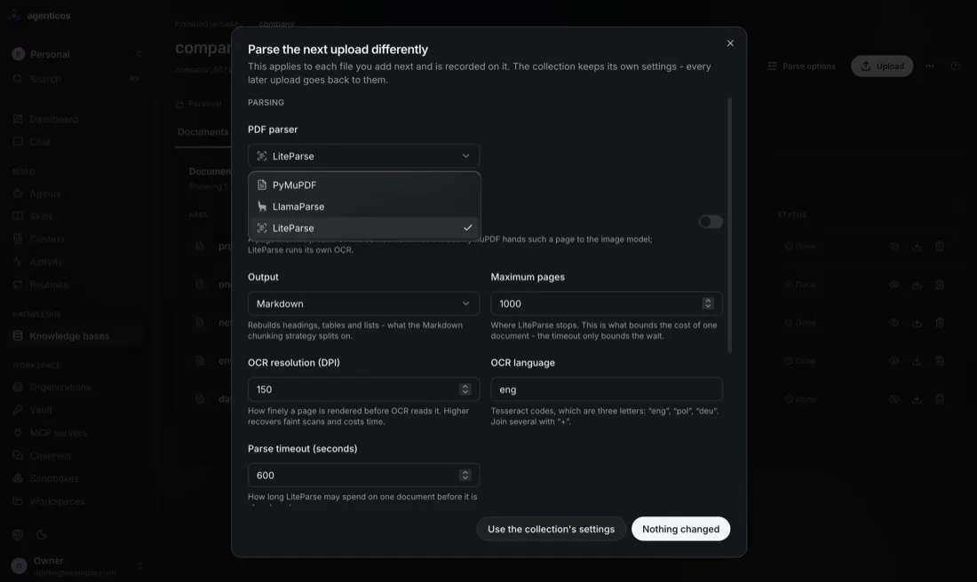
Task: Download the document row starting 'pr'
Action: [917, 247]
